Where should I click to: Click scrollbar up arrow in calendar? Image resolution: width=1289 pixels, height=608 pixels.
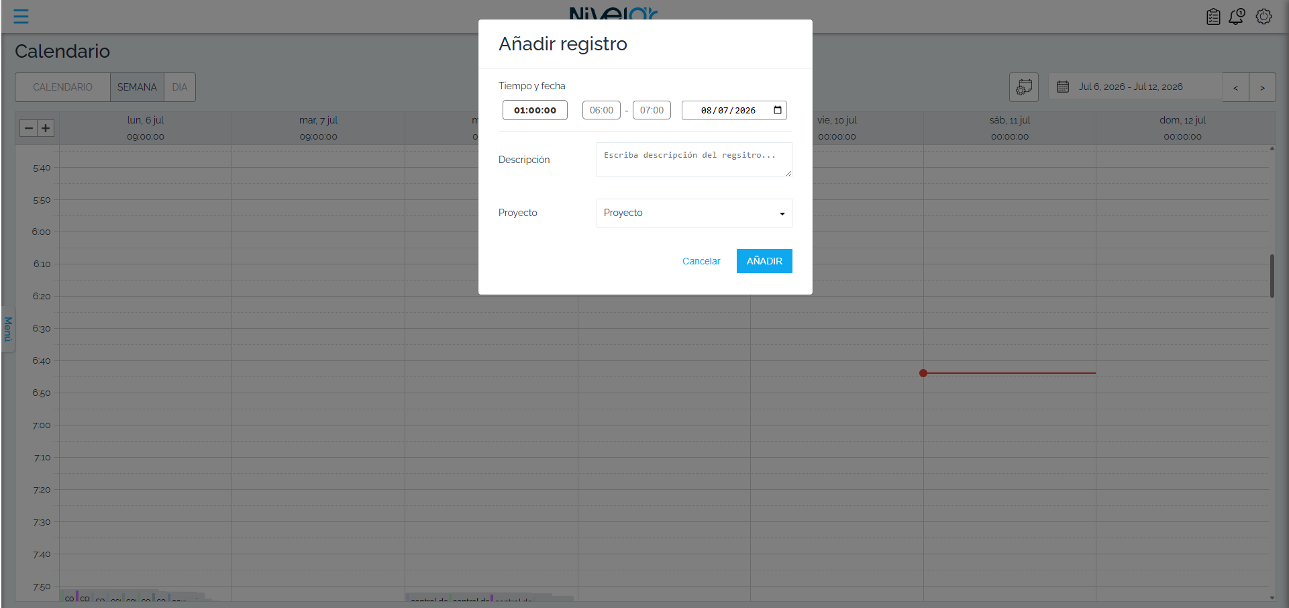click(x=1272, y=148)
